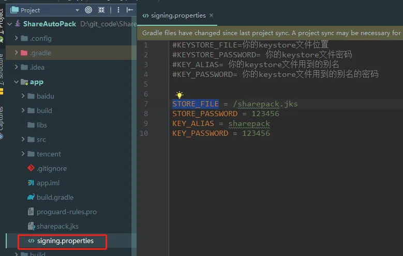Collapse the ShareAutoPack root node
The height and width of the screenshot is (256, 403).
[10, 24]
